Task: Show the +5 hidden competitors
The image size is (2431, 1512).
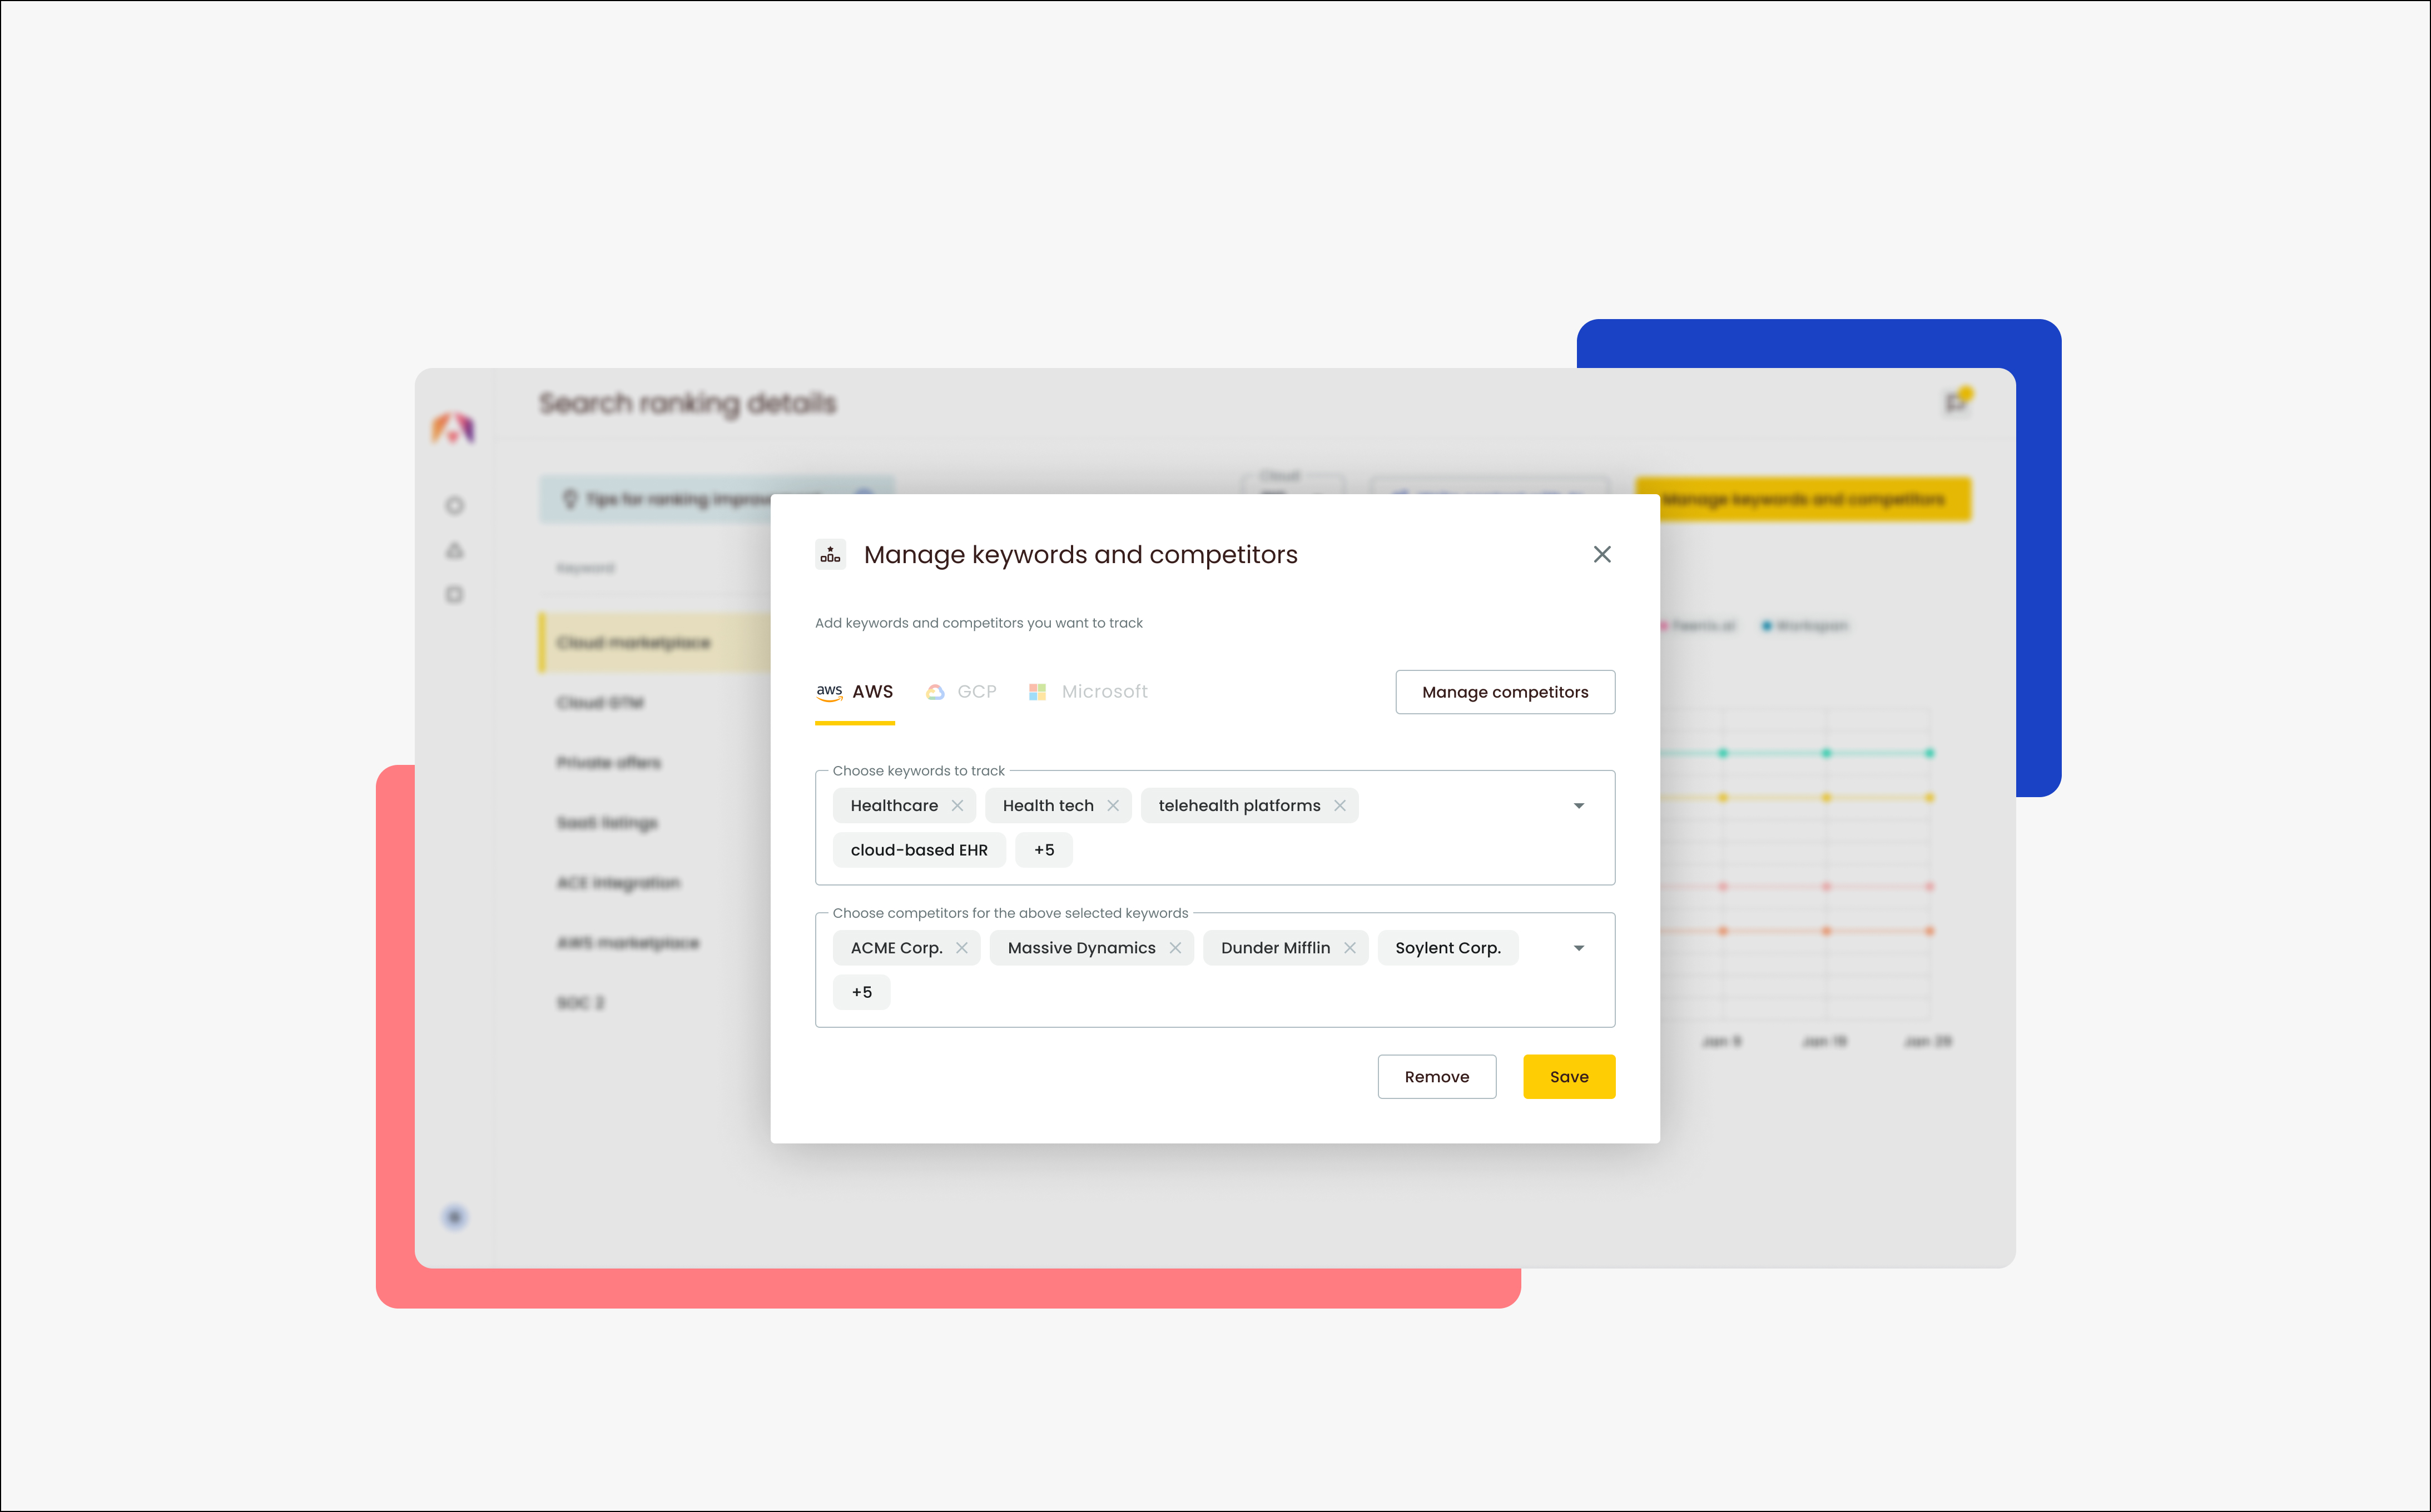Action: tap(861, 992)
